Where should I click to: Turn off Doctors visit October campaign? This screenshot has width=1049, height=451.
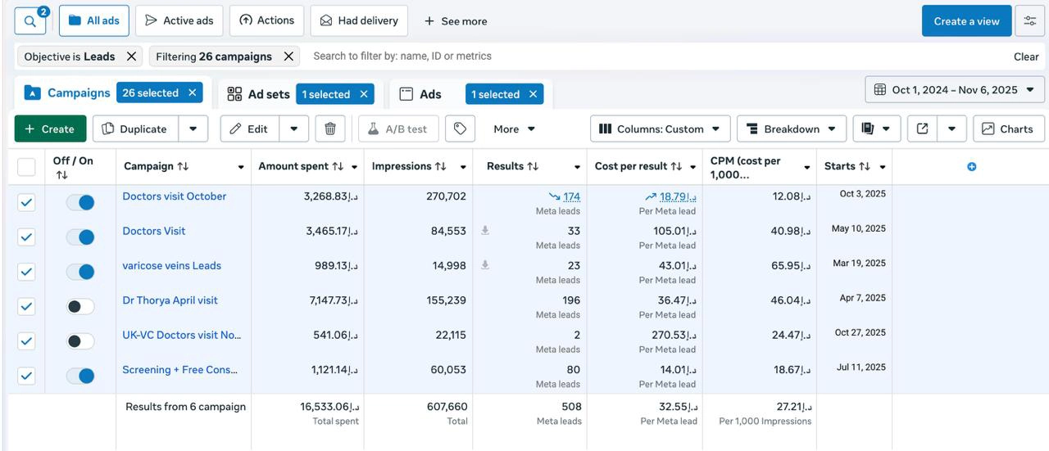[80, 202]
